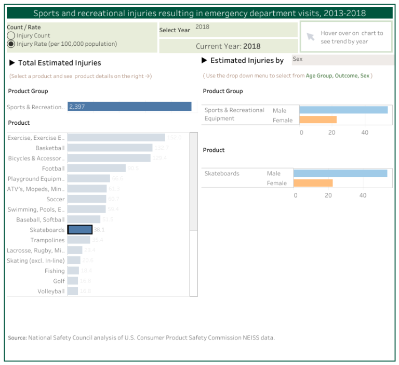Image resolution: width=399 pixels, height=365 pixels.
Task: Click the highlighted Skateboards bar
Action: [x=80, y=230]
